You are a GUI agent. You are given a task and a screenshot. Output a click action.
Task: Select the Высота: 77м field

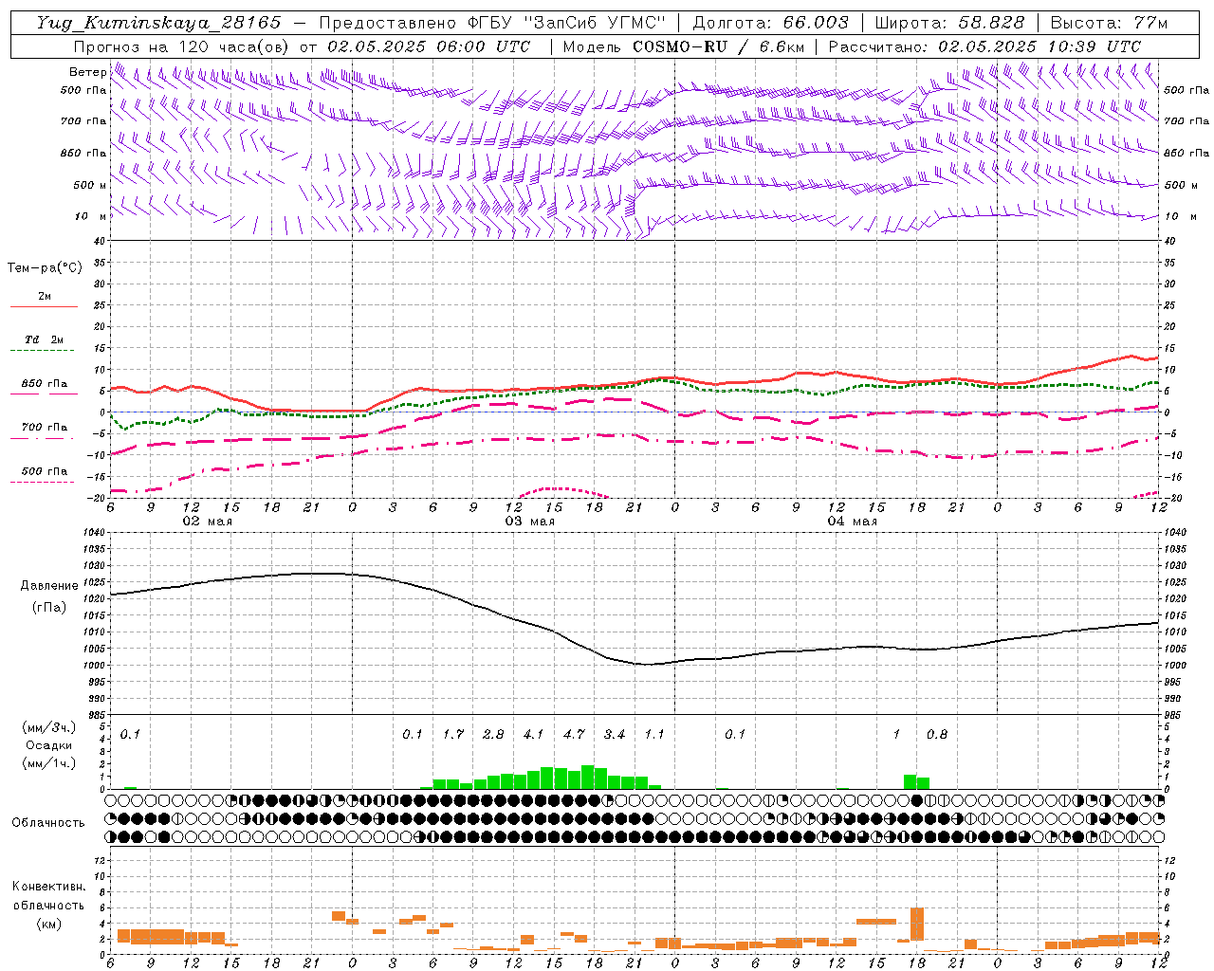pyautogui.click(x=1109, y=23)
